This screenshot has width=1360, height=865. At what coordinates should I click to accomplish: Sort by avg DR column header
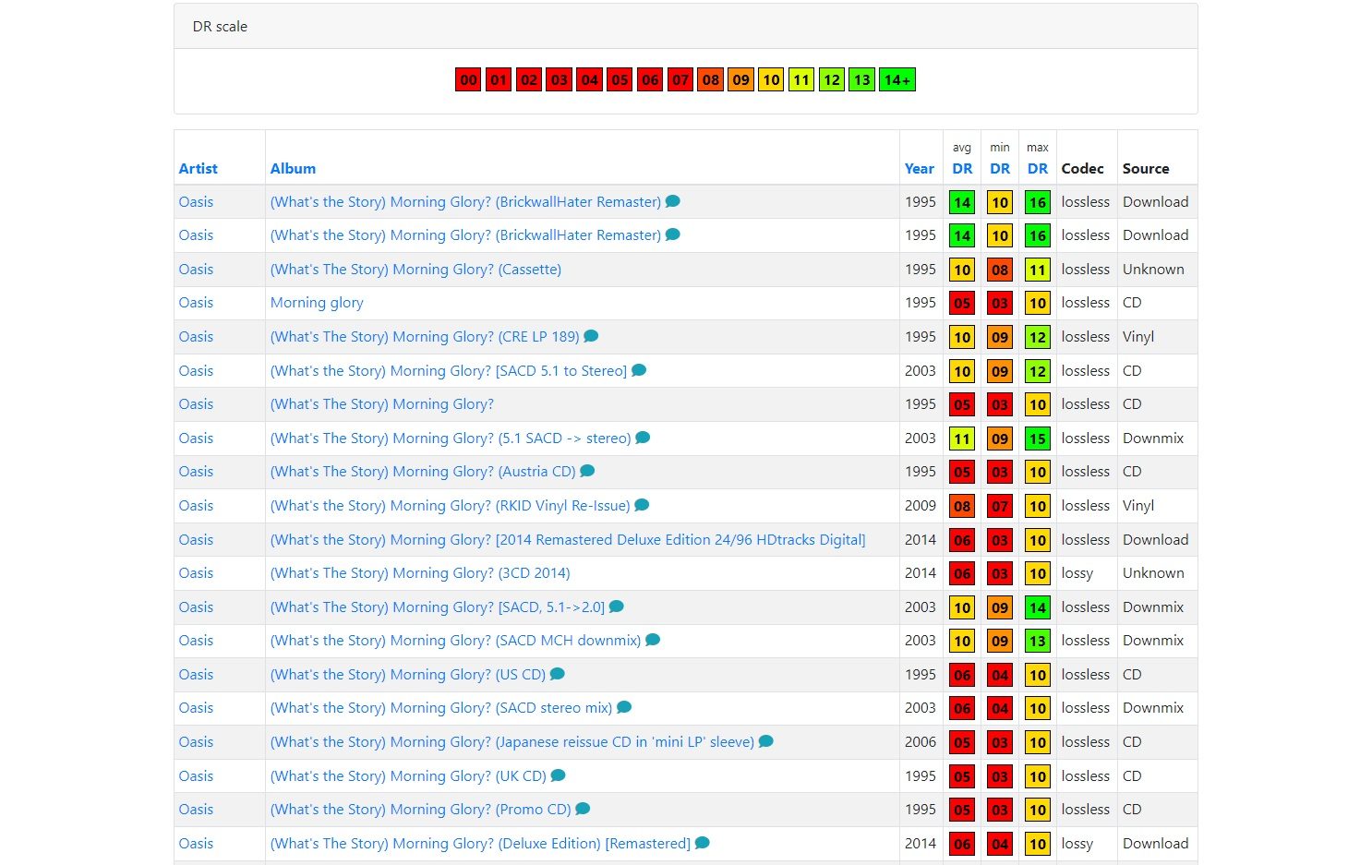point(962,168)
